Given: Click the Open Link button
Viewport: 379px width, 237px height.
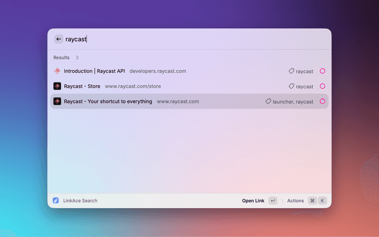Looking at the screenshot, I should (x=253, y=201).
